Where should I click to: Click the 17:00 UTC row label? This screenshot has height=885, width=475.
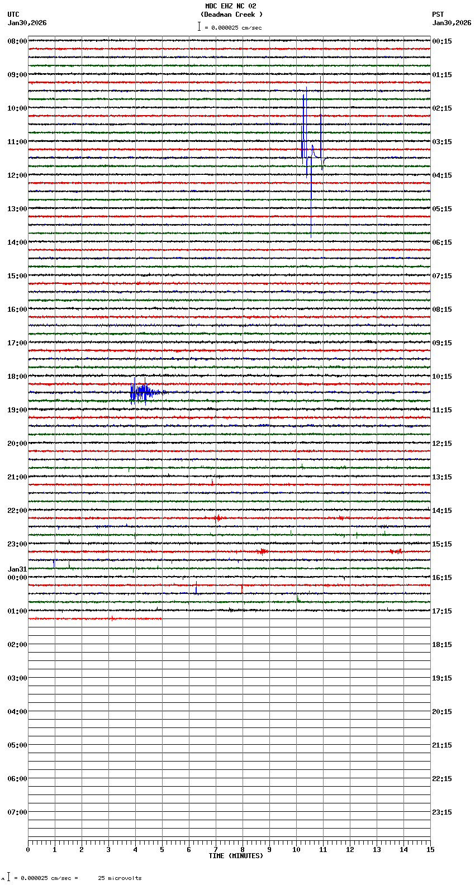(17, 343)
